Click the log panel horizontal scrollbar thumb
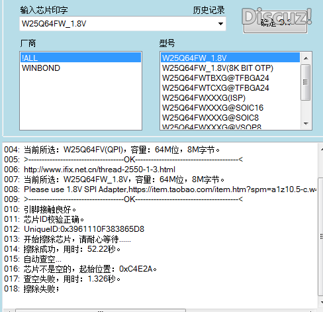 [x=101, y=311]
